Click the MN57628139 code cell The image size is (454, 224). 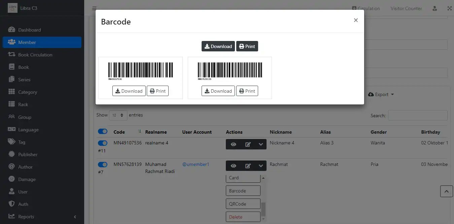128,165
